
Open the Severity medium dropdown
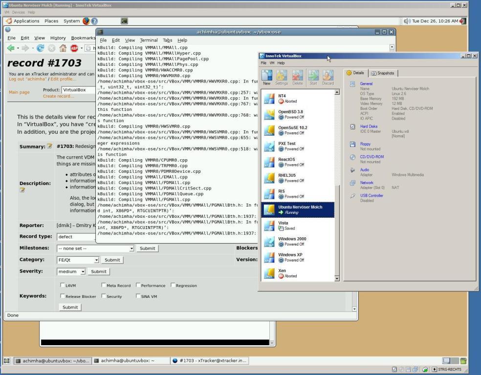71,271
